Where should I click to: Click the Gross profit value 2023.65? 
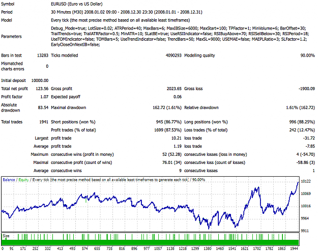click(174, 89)
